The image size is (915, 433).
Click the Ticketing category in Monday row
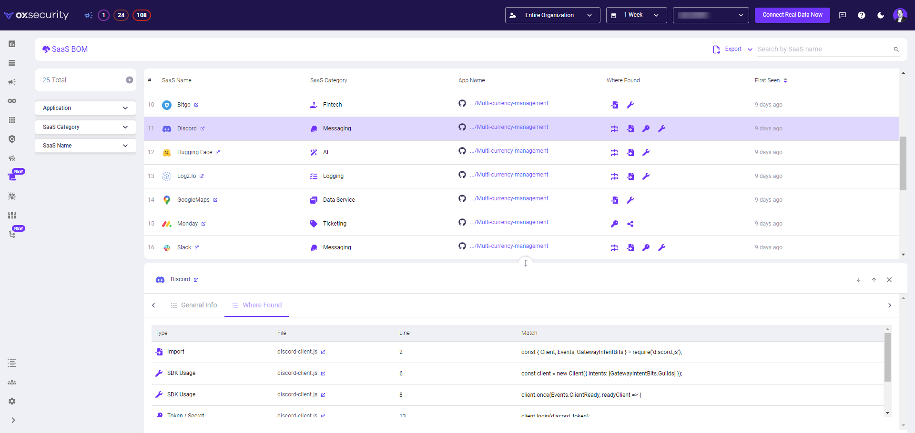click(x=335, y=224)
